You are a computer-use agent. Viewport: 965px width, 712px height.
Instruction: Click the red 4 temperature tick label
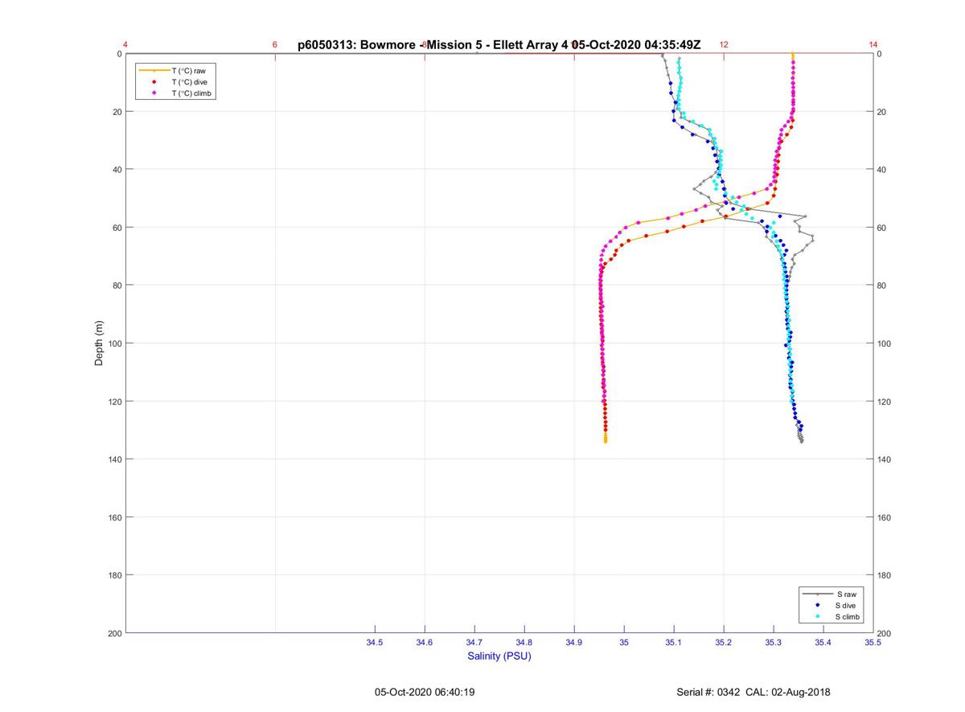125,45
